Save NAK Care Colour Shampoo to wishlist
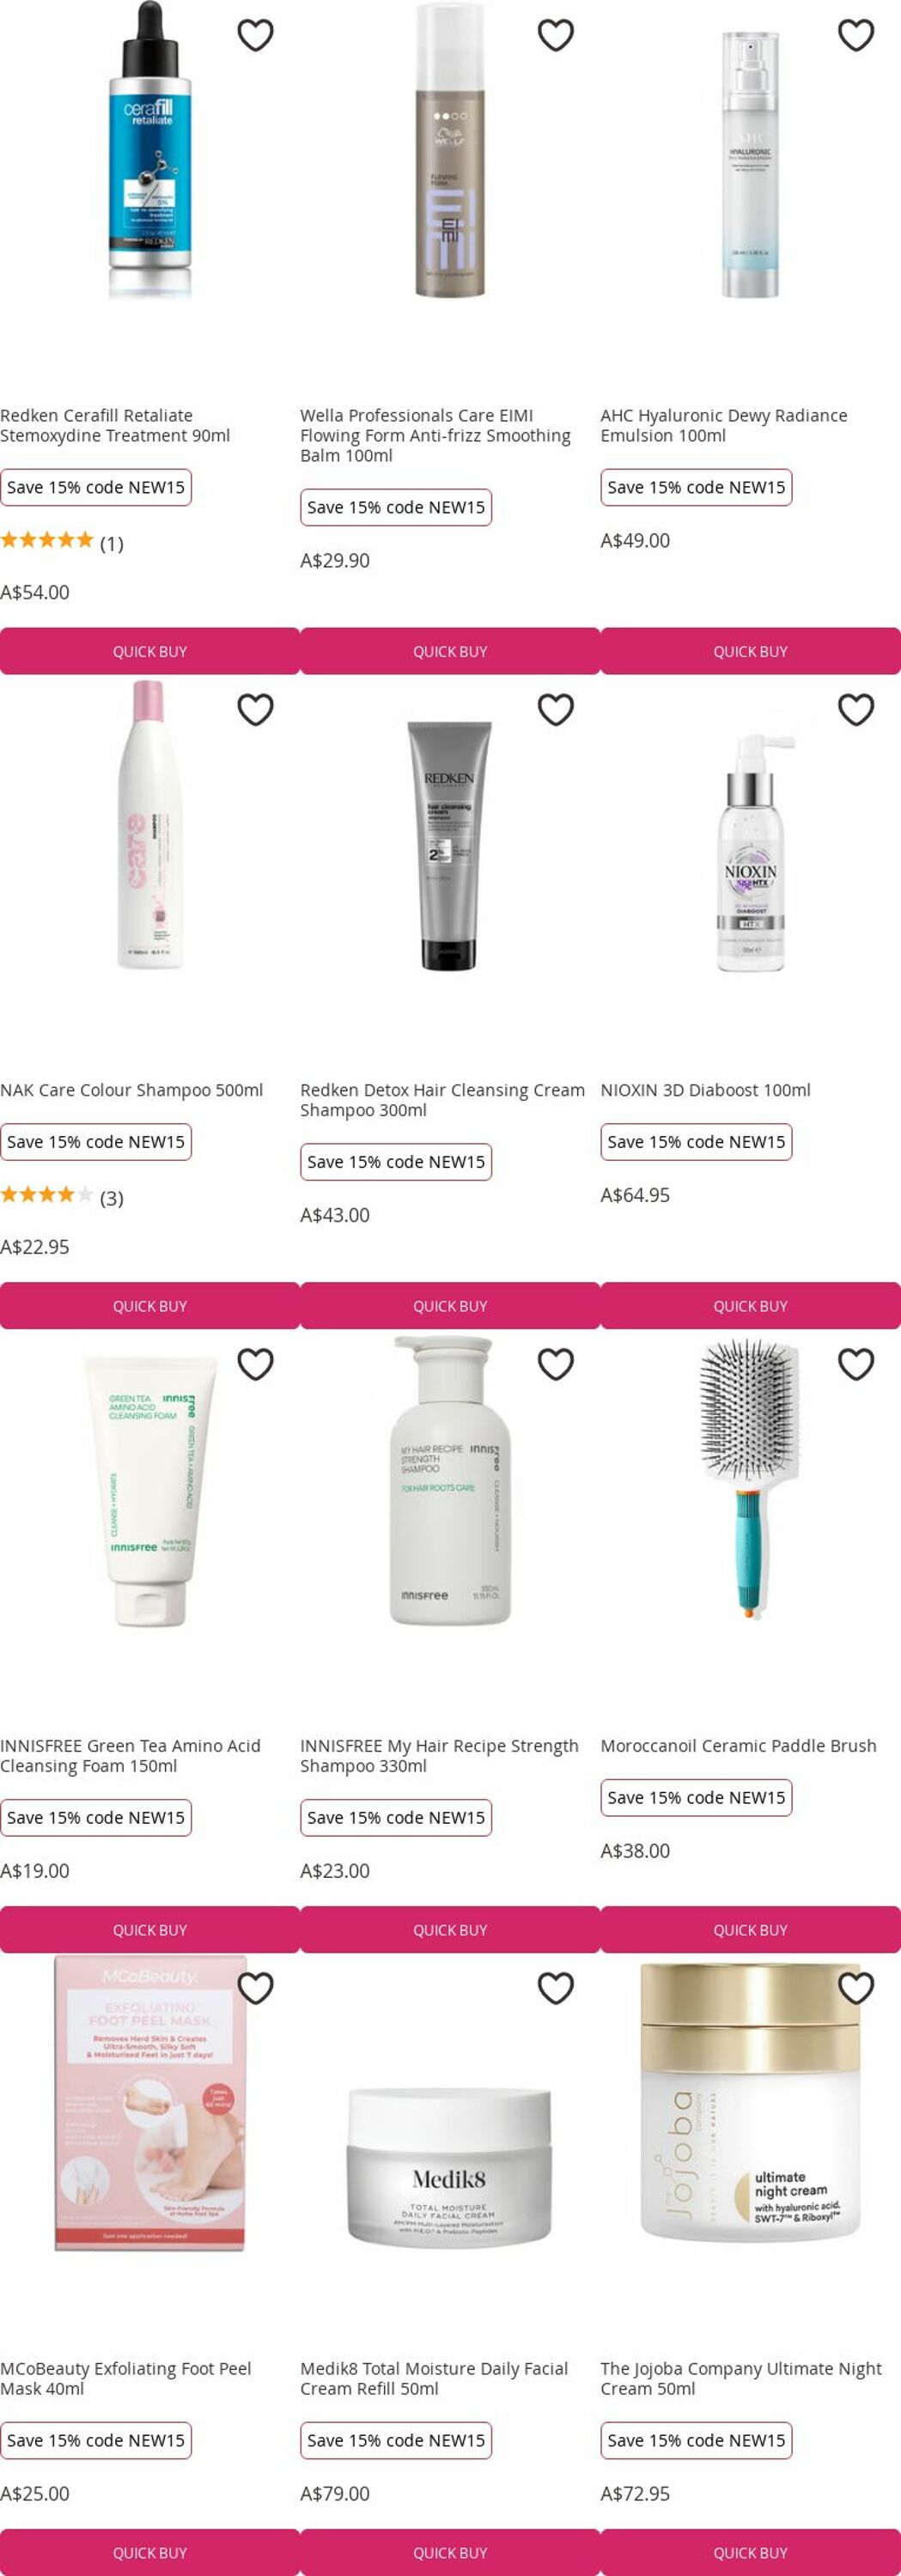The height and width of the screenshot is (2576, 901). tap(255, 709)
